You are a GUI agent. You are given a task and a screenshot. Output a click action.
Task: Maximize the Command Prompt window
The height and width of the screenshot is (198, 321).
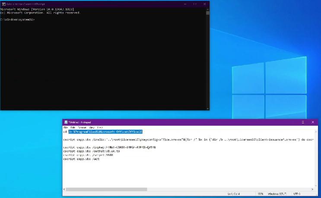[195, 4]
